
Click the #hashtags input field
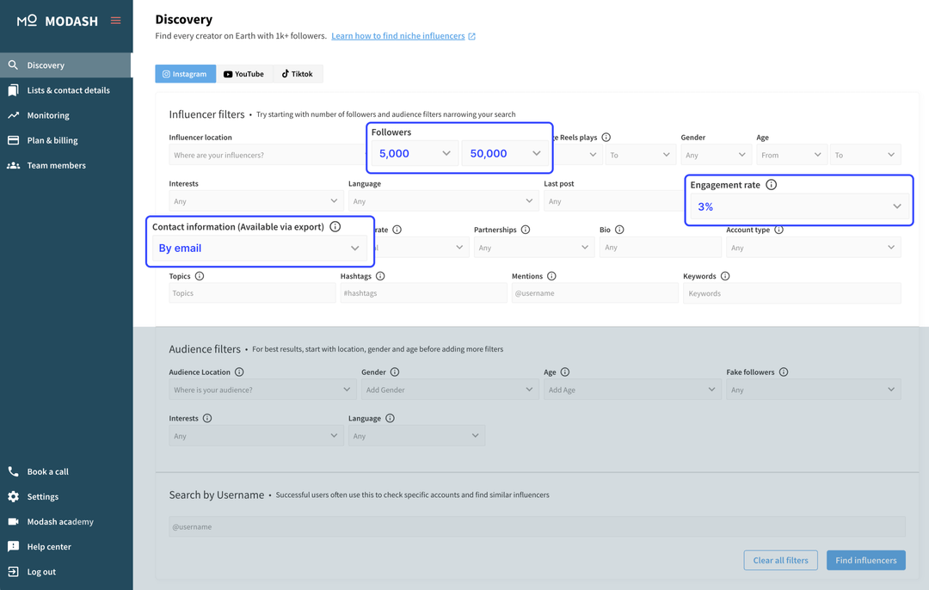click(423, 293)
